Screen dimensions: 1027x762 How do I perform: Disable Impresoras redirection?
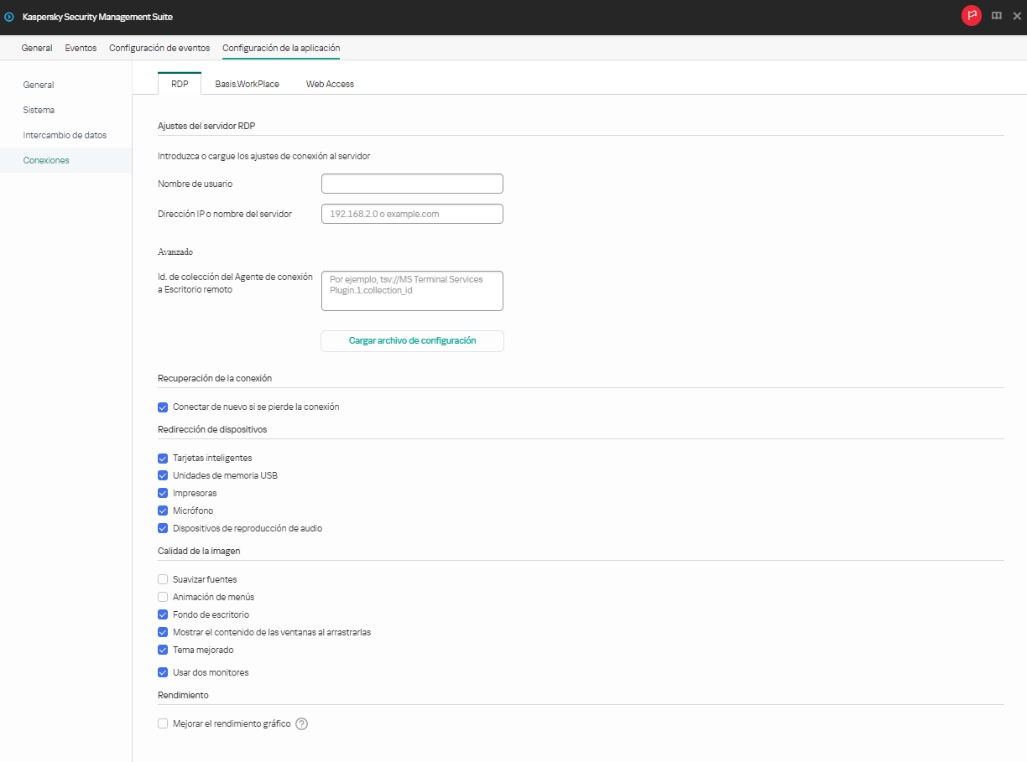point(162,493)
